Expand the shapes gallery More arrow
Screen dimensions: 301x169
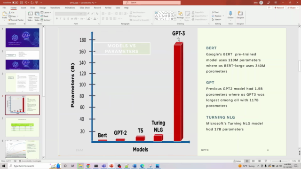coord(175,19)
